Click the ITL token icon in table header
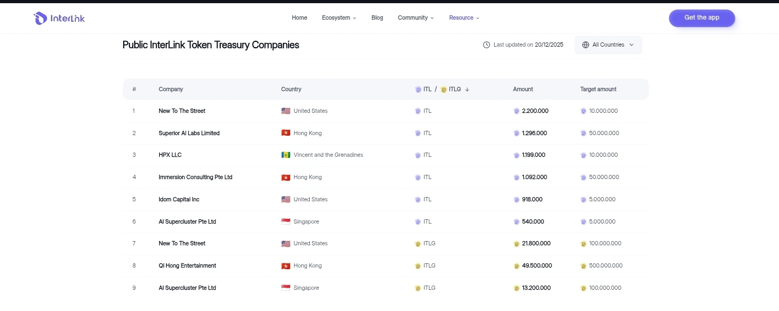This screenshot has width=779, height=311. pyautogui.click(x=418, y=90)
